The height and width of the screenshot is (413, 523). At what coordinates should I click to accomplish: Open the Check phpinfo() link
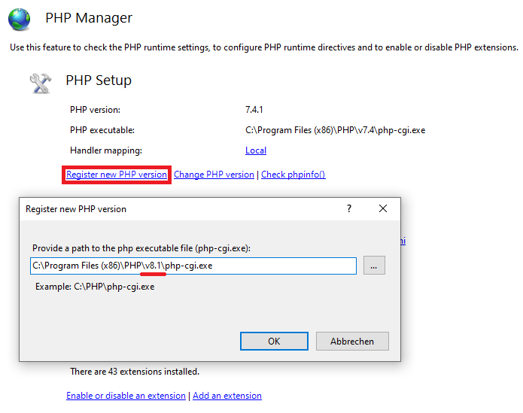point(293,175)
